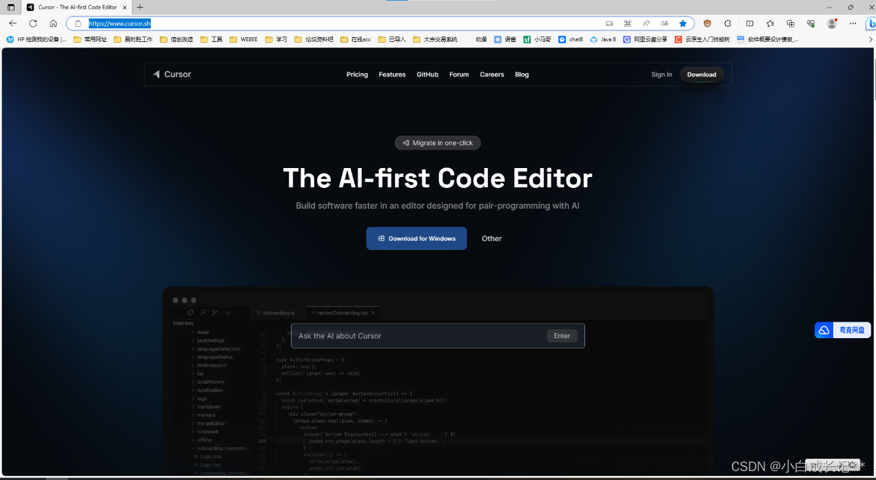876x480 pixels.
Task: Click the Sign in link
Action: (x=661, y=74)
